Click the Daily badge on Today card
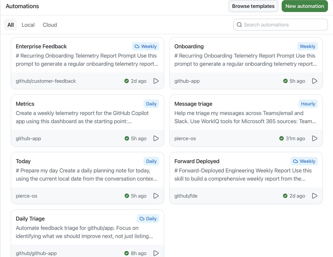This screenshot has width=333, height=257. (151, 161)
